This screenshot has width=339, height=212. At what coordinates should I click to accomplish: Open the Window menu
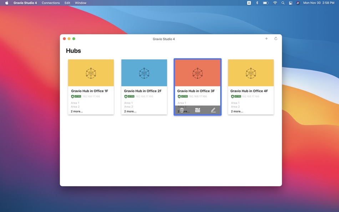80,3
